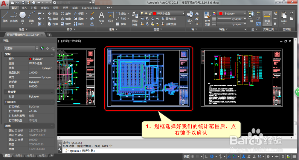Switch to the Express Tools tab
299x160 pixels.
[x=91, y=8]
